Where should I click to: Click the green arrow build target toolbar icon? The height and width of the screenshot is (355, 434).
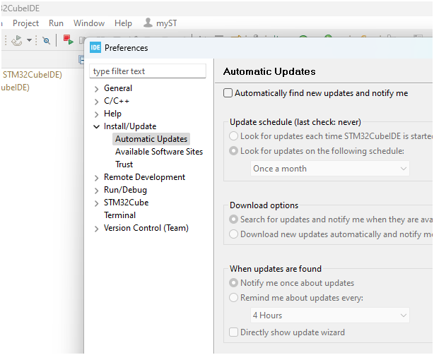point(16,41)
